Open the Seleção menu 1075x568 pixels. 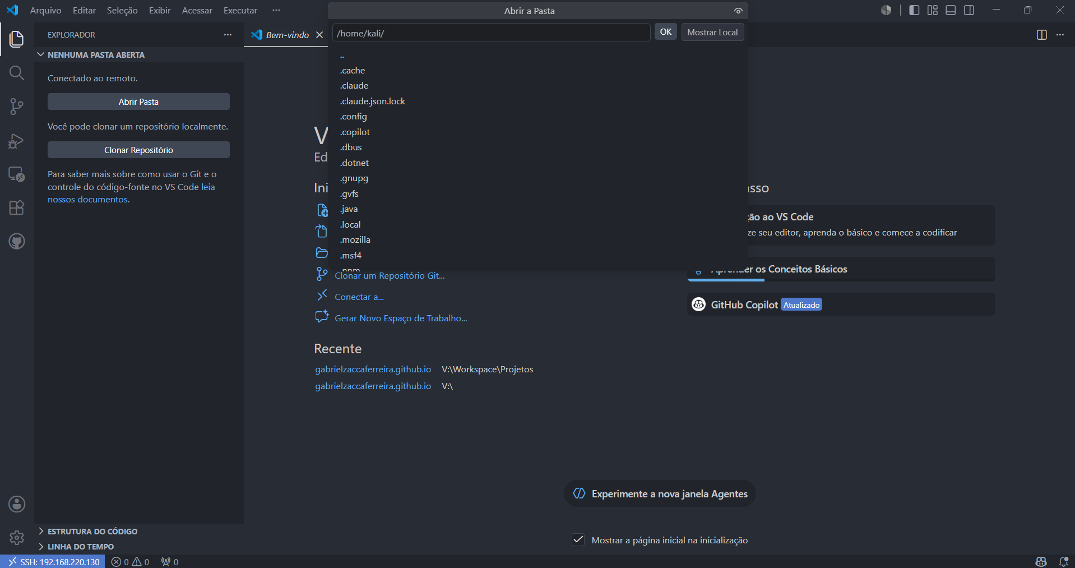(122, 10)
